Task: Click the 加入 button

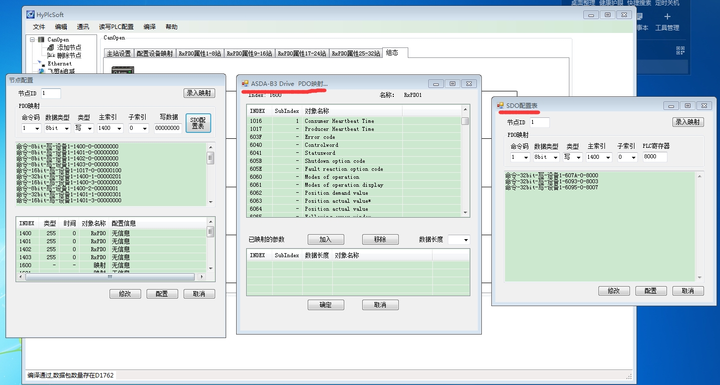Action: pyautogui.click(x=326, y=239)
